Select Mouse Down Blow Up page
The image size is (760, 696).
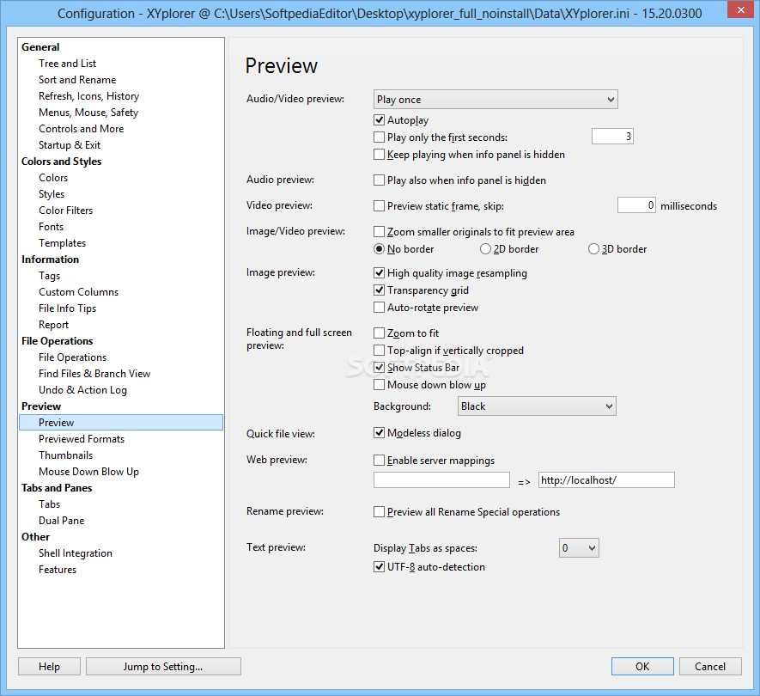pos(88,472)
